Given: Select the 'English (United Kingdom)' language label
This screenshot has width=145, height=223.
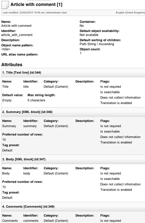Looking at the screenshot, I should (x=130, y=13).
